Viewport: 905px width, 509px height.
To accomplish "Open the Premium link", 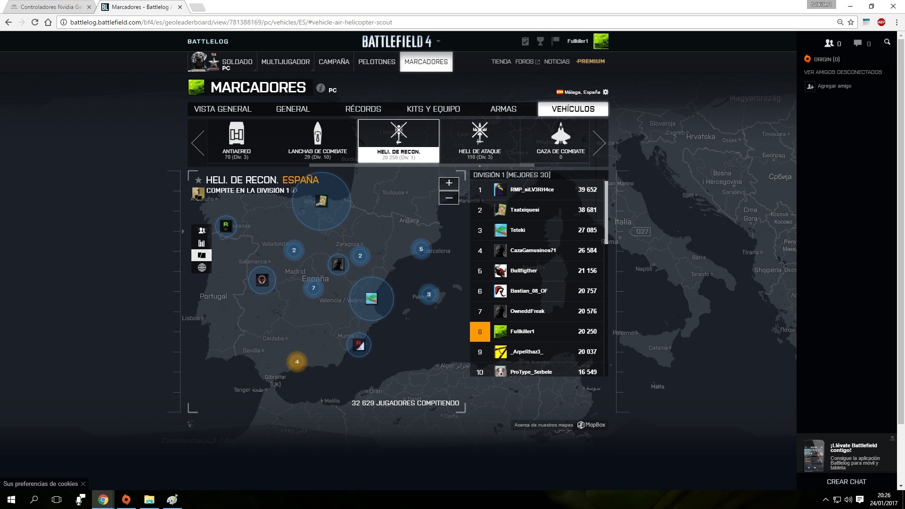I will point(591,61).
